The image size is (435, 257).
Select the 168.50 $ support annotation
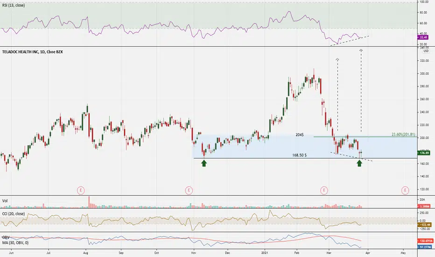[299, 155]
